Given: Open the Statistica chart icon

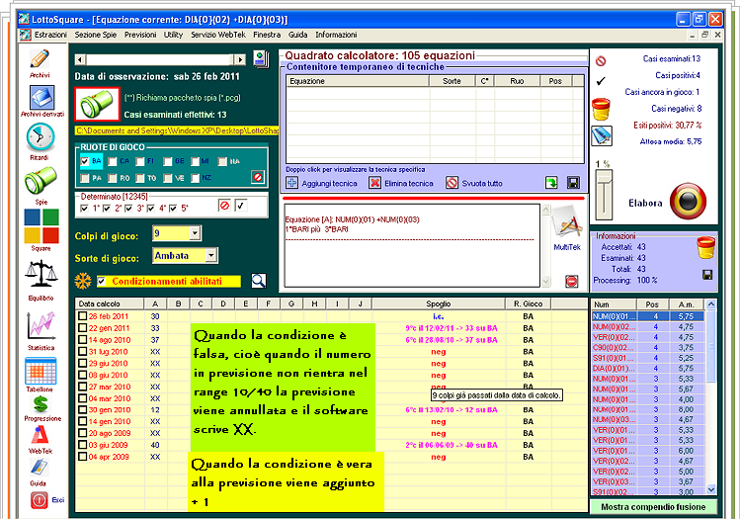Looking at the screenshot, I should (x=41, y=325).
